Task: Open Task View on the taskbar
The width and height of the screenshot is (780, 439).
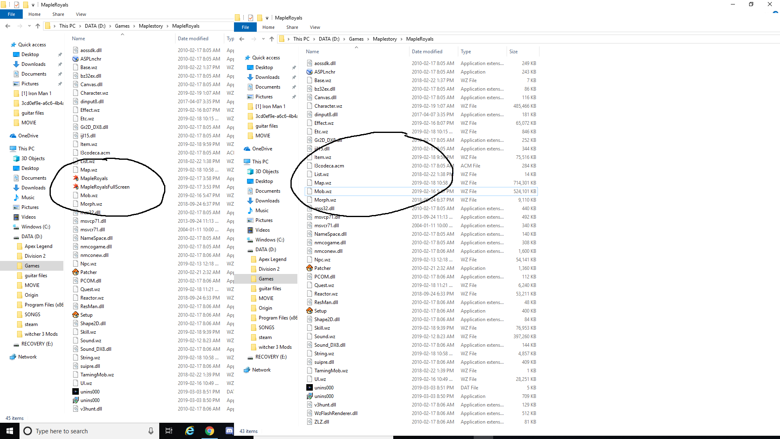Action: click(x=169, y=431)
